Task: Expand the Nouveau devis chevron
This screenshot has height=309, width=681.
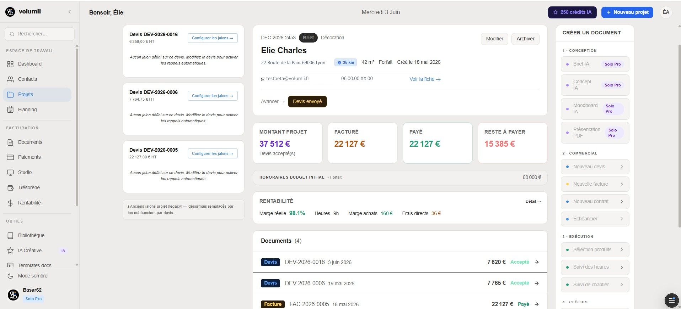Action: [622, 167]
